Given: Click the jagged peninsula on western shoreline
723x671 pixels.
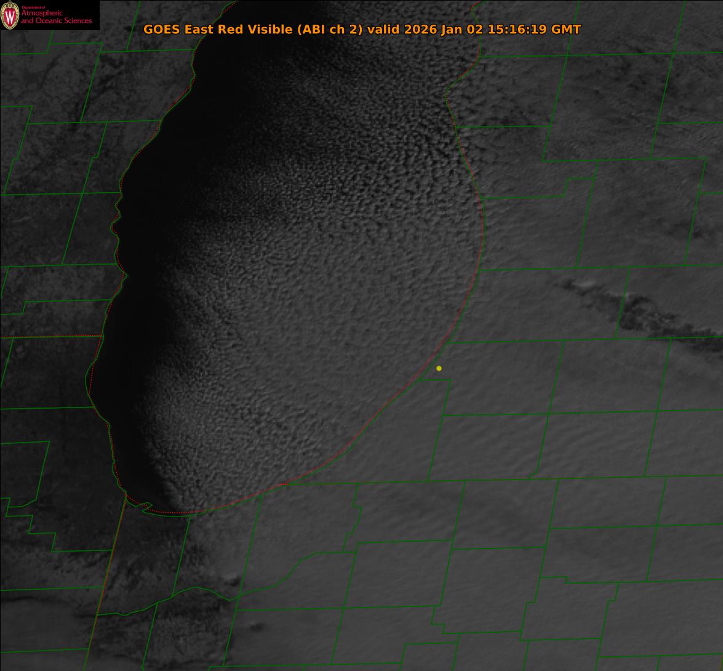Looking at the screenshot, I should [x=116, y=222].
